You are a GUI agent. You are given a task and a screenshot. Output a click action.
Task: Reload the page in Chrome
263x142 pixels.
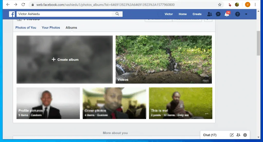tap(23, 5)
